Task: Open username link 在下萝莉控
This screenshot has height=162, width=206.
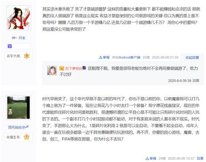Action: [74, 68]
